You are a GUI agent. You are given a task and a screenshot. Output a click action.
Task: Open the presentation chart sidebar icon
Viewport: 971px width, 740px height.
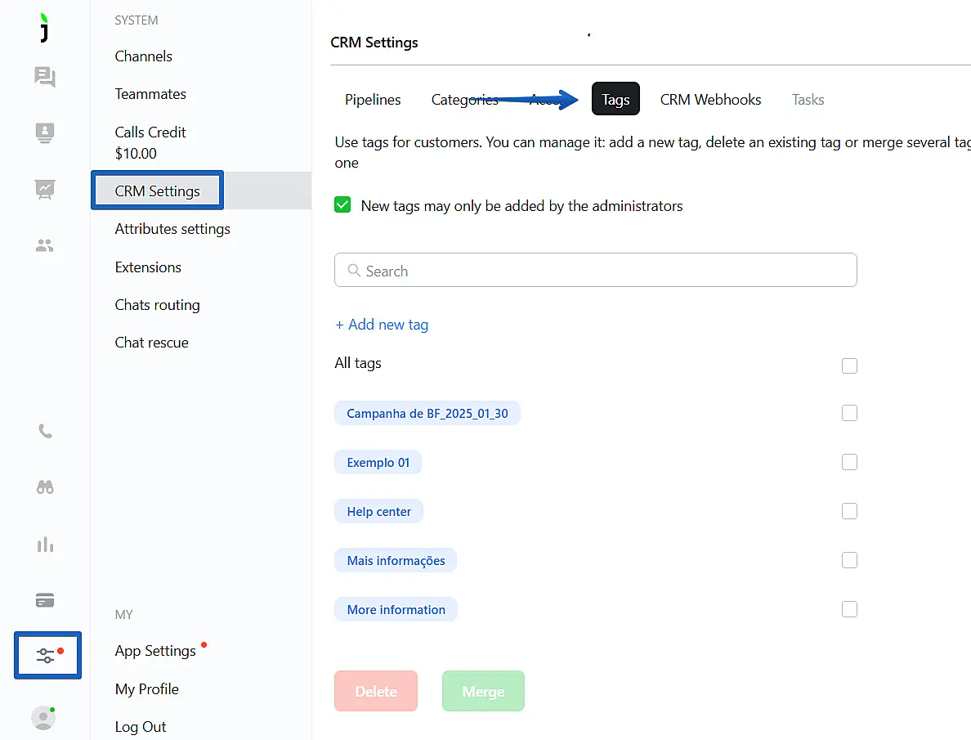click(45, 189)
